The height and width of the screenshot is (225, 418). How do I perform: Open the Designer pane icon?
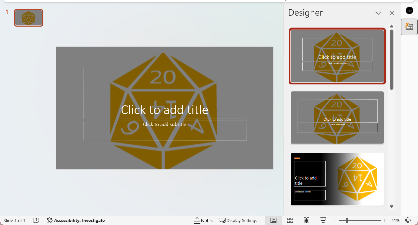tap(409, 27)
